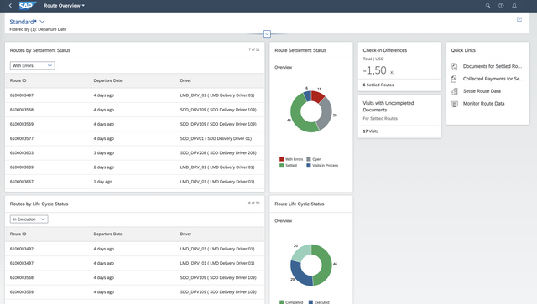Click Settle Route Data icon
Image resolution: width=537 pixels, height=304 pixels.
454,91
